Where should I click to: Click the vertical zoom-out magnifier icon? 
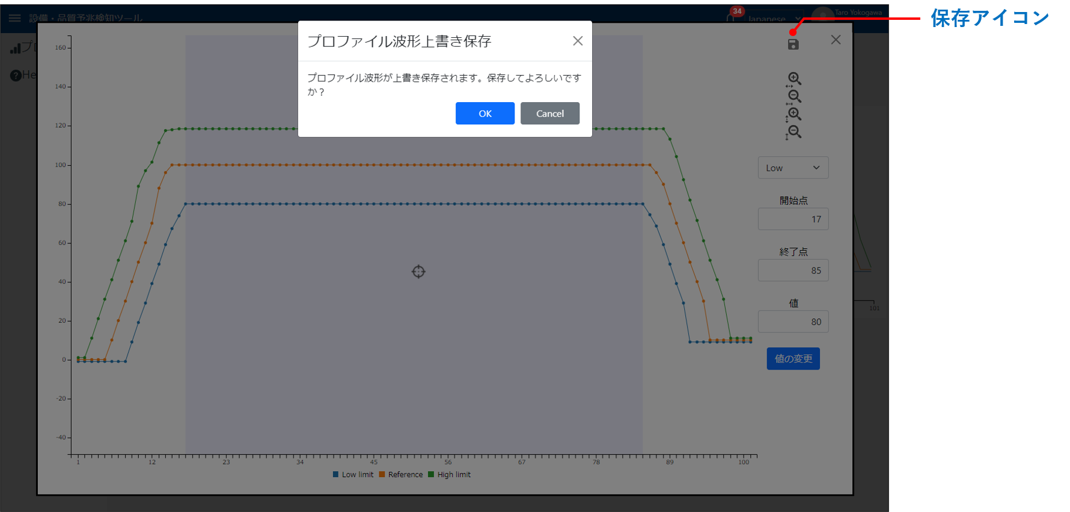coord(794,132)
